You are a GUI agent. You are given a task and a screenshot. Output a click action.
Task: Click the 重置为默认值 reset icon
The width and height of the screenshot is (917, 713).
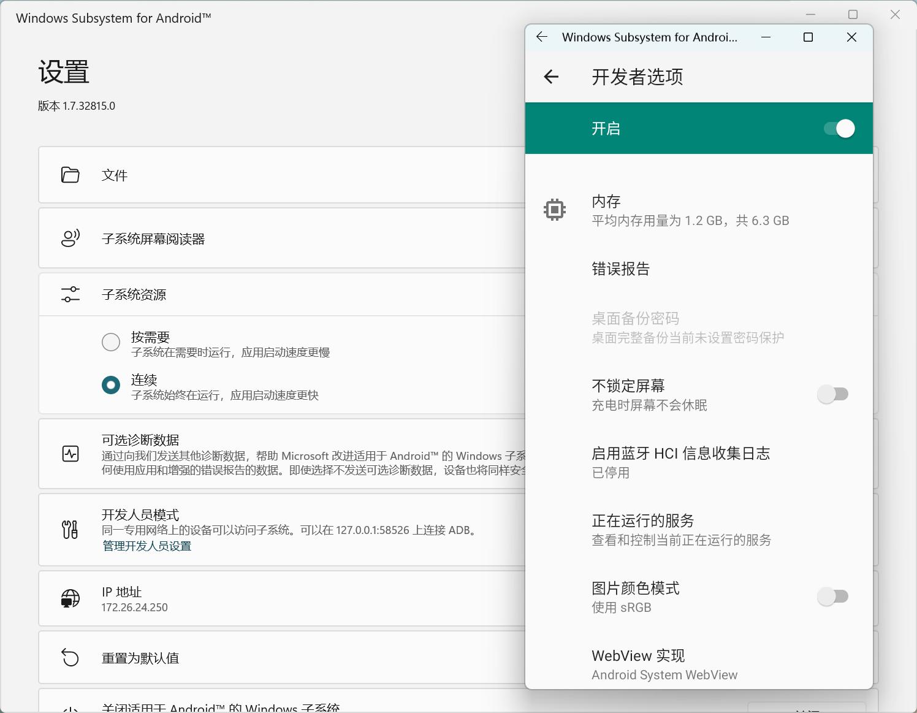[70, 657]
